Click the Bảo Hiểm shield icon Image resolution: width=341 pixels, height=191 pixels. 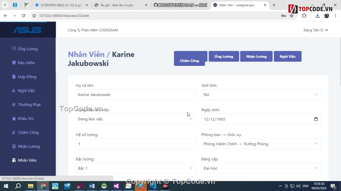point(14,63)
